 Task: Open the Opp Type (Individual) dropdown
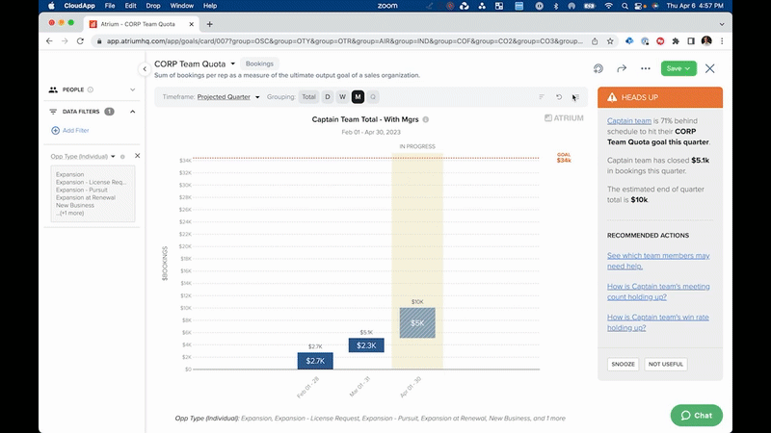83,157
